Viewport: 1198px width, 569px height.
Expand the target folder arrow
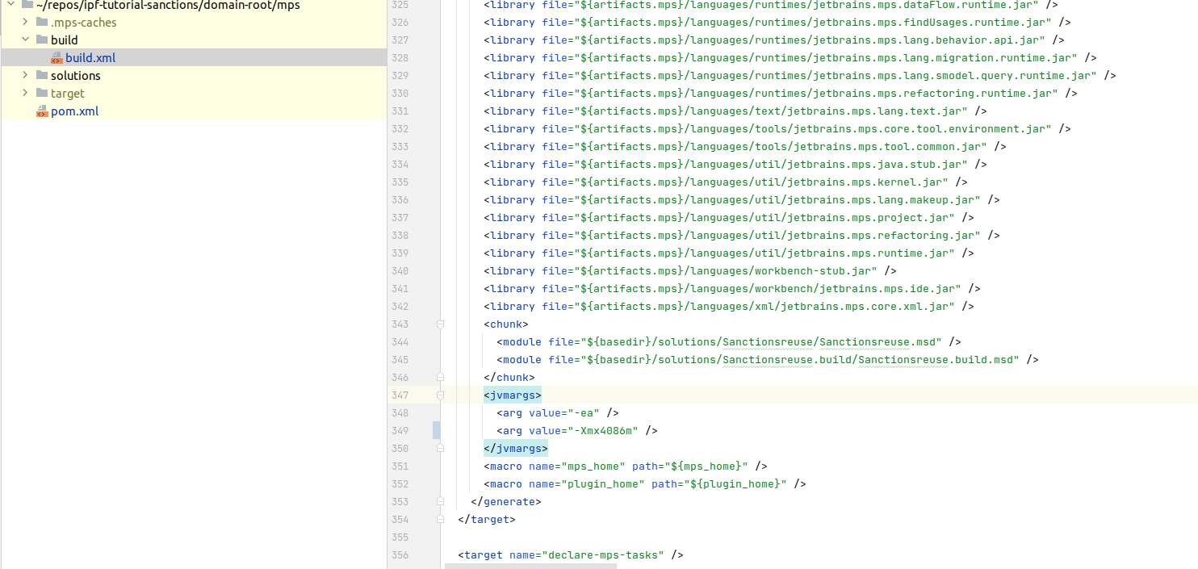pos(25,93)
